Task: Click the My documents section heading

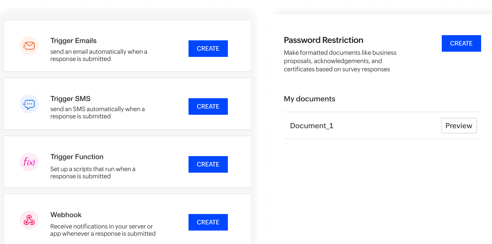Action: (309, 99)
